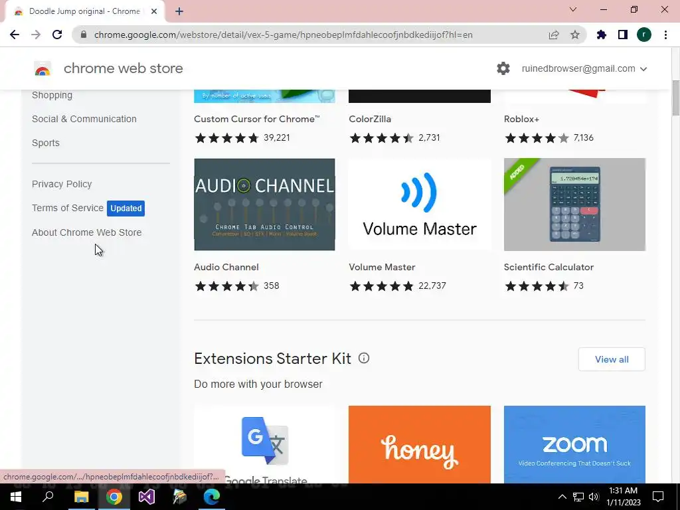
Task: Click the Audio Channel title text
Action: pos(226,267)
